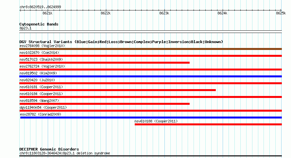
Task: Open nsv819502 (Kim2009) label
Action: [38, 73]
